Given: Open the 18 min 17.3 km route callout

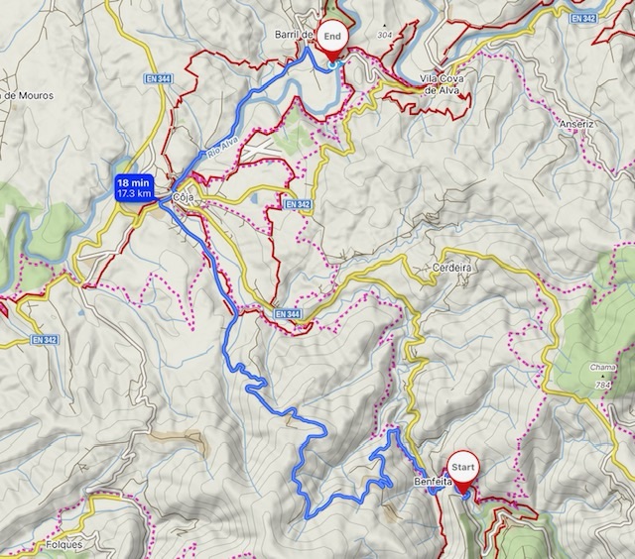Looking at the screenshot, I should (x=135, y=187).
